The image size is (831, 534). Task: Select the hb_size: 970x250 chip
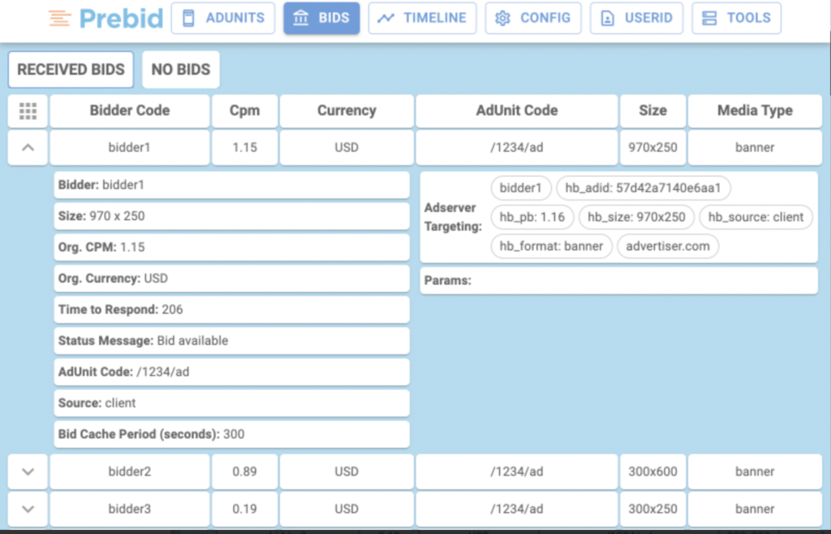click(x=636, y=217)
